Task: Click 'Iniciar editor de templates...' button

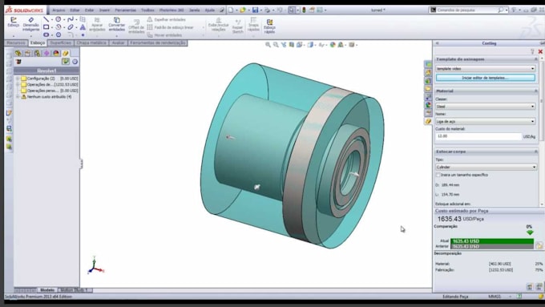Action: tap(485, 78)
